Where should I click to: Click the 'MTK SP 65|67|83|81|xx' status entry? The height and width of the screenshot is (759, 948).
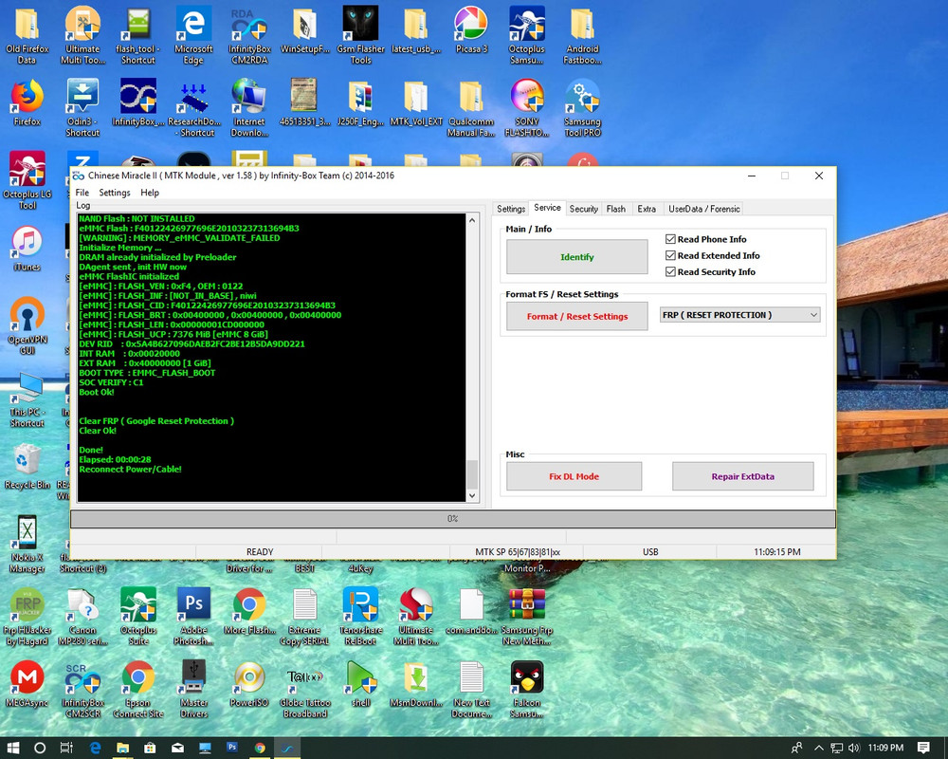[x=518, y=552]
